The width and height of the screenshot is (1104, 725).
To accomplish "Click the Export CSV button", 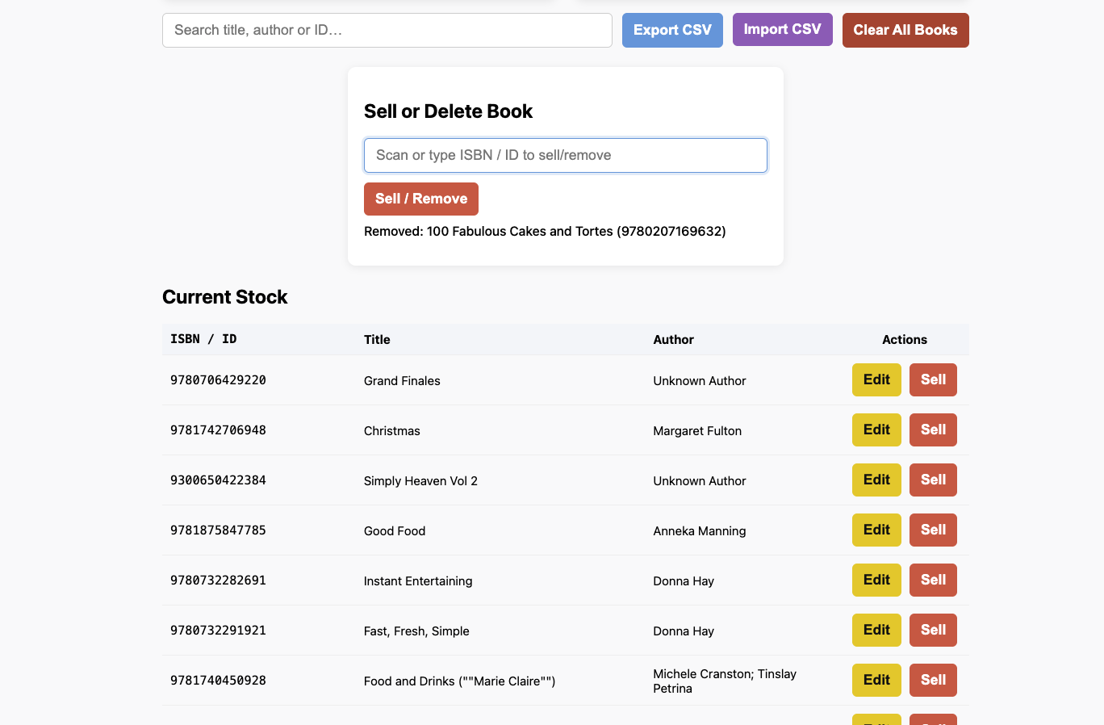I will (x=672, y=30).
